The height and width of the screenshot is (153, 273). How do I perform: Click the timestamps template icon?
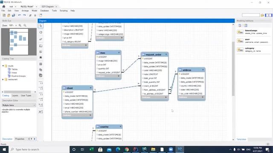click(x=240, y=32)
